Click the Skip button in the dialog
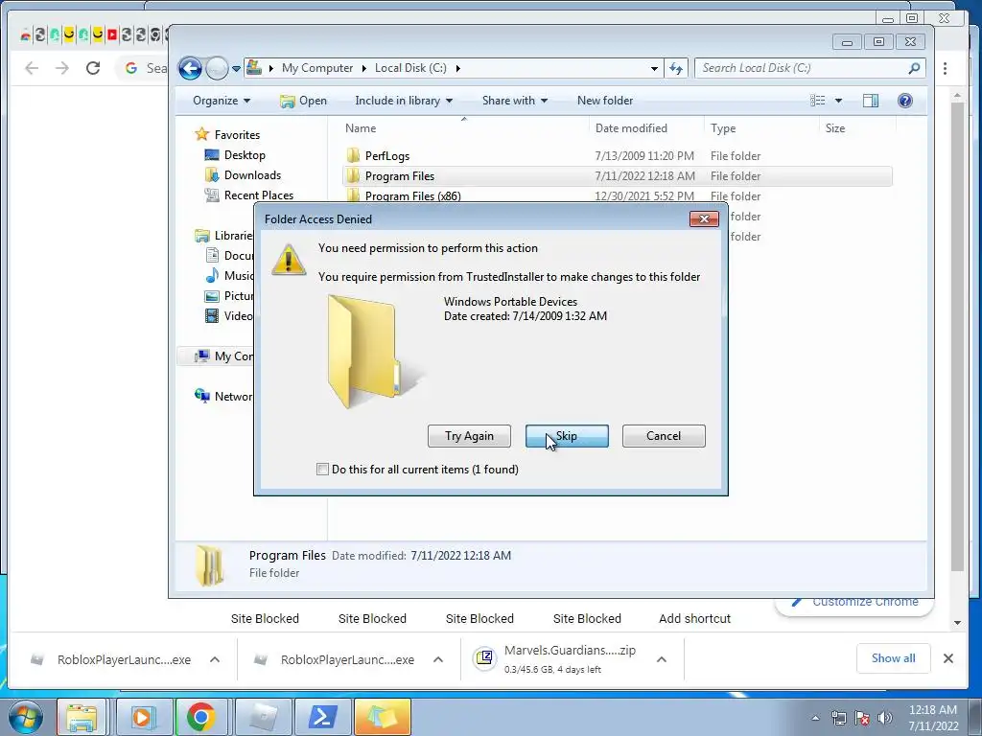Screen dimensions: 982x736 click(x=567, y=436)
